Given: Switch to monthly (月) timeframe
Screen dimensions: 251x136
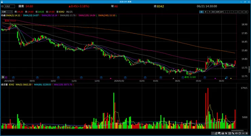Looking at the screenshot, I should [210, 12].
